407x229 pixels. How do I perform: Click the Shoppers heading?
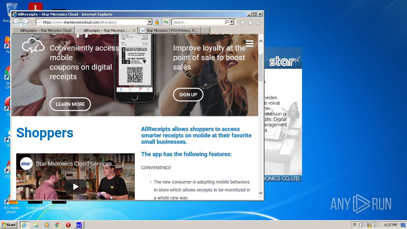coord(45,133)
